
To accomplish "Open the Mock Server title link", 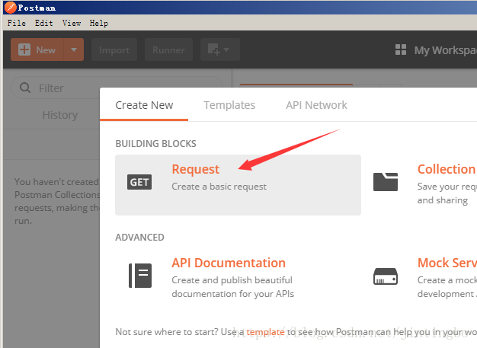I will coord(447,263).
